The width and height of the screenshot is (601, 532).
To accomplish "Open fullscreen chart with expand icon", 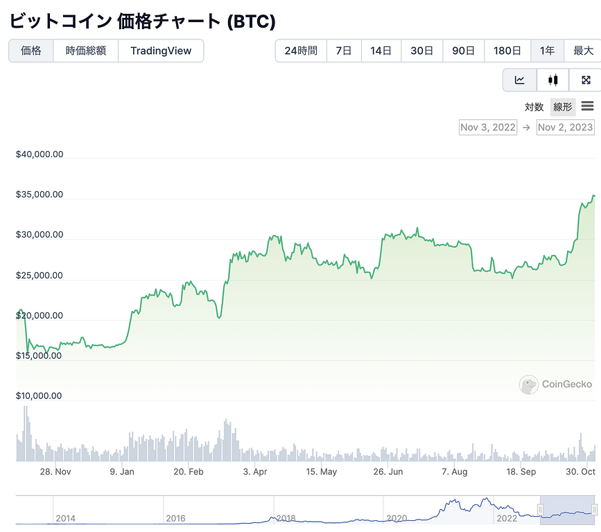I will 585,80.
